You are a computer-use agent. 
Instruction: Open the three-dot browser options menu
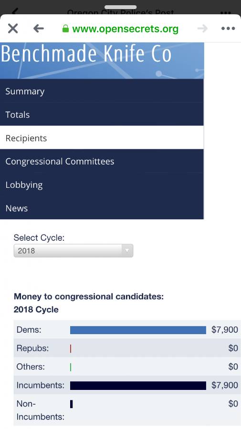[228, 29]
